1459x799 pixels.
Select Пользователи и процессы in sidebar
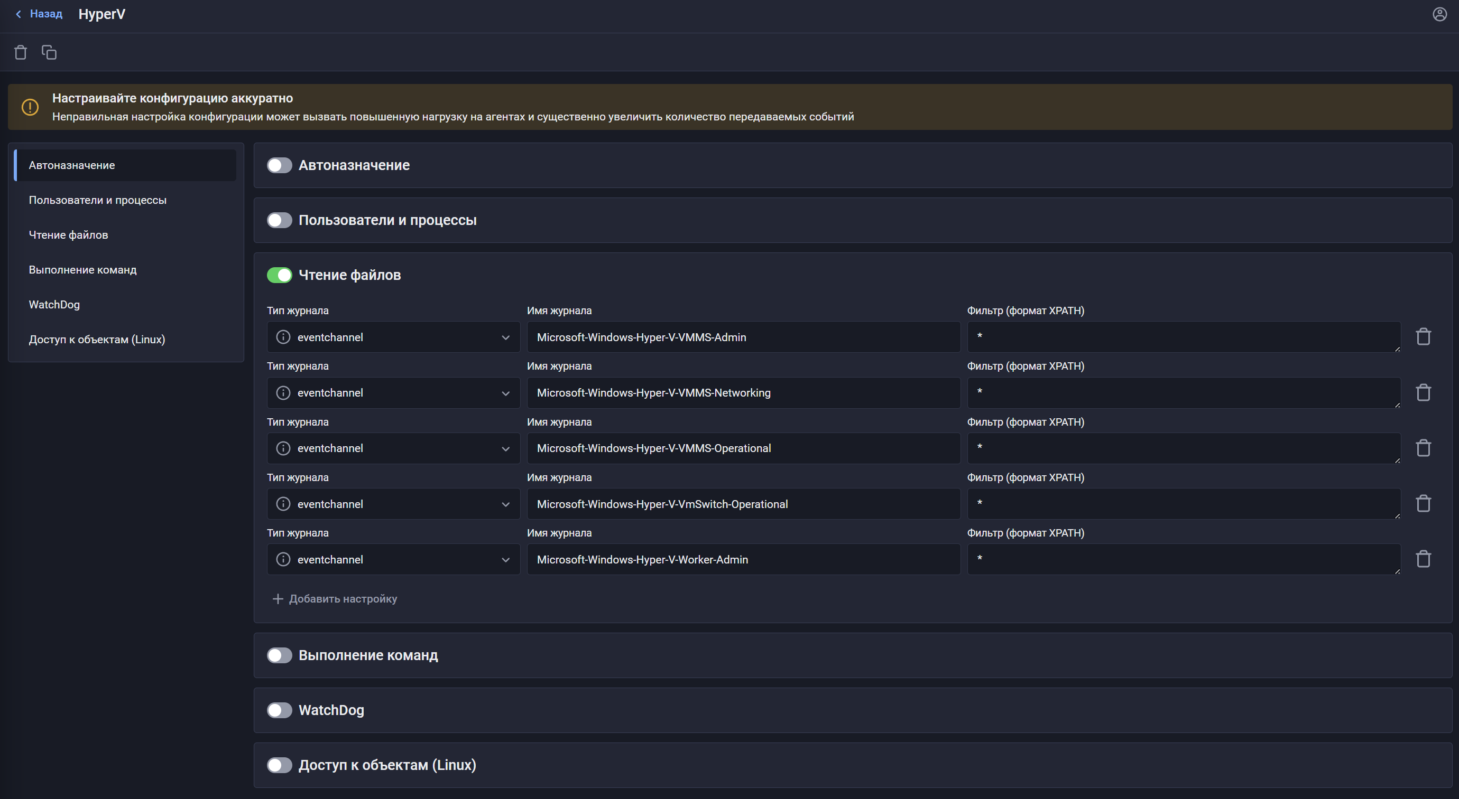97,200
